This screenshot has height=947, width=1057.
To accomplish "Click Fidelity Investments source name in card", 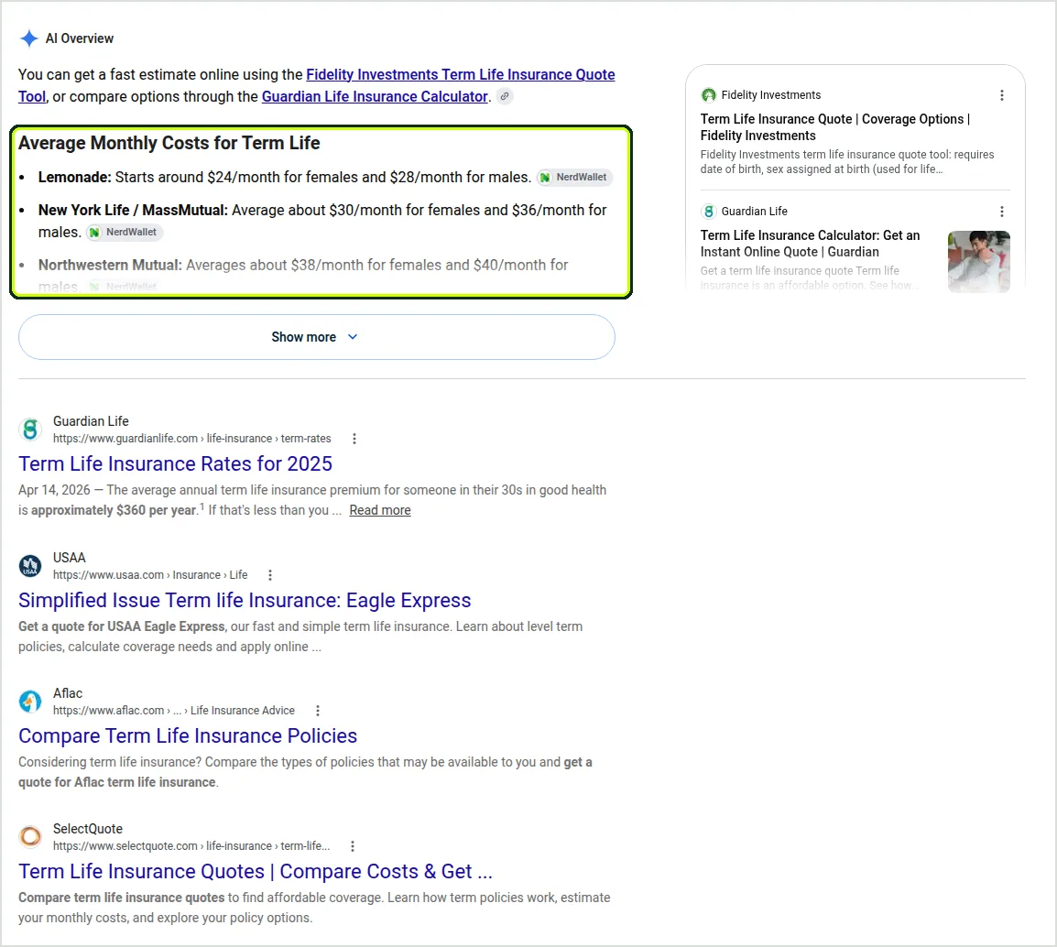I will click(771, 95).
